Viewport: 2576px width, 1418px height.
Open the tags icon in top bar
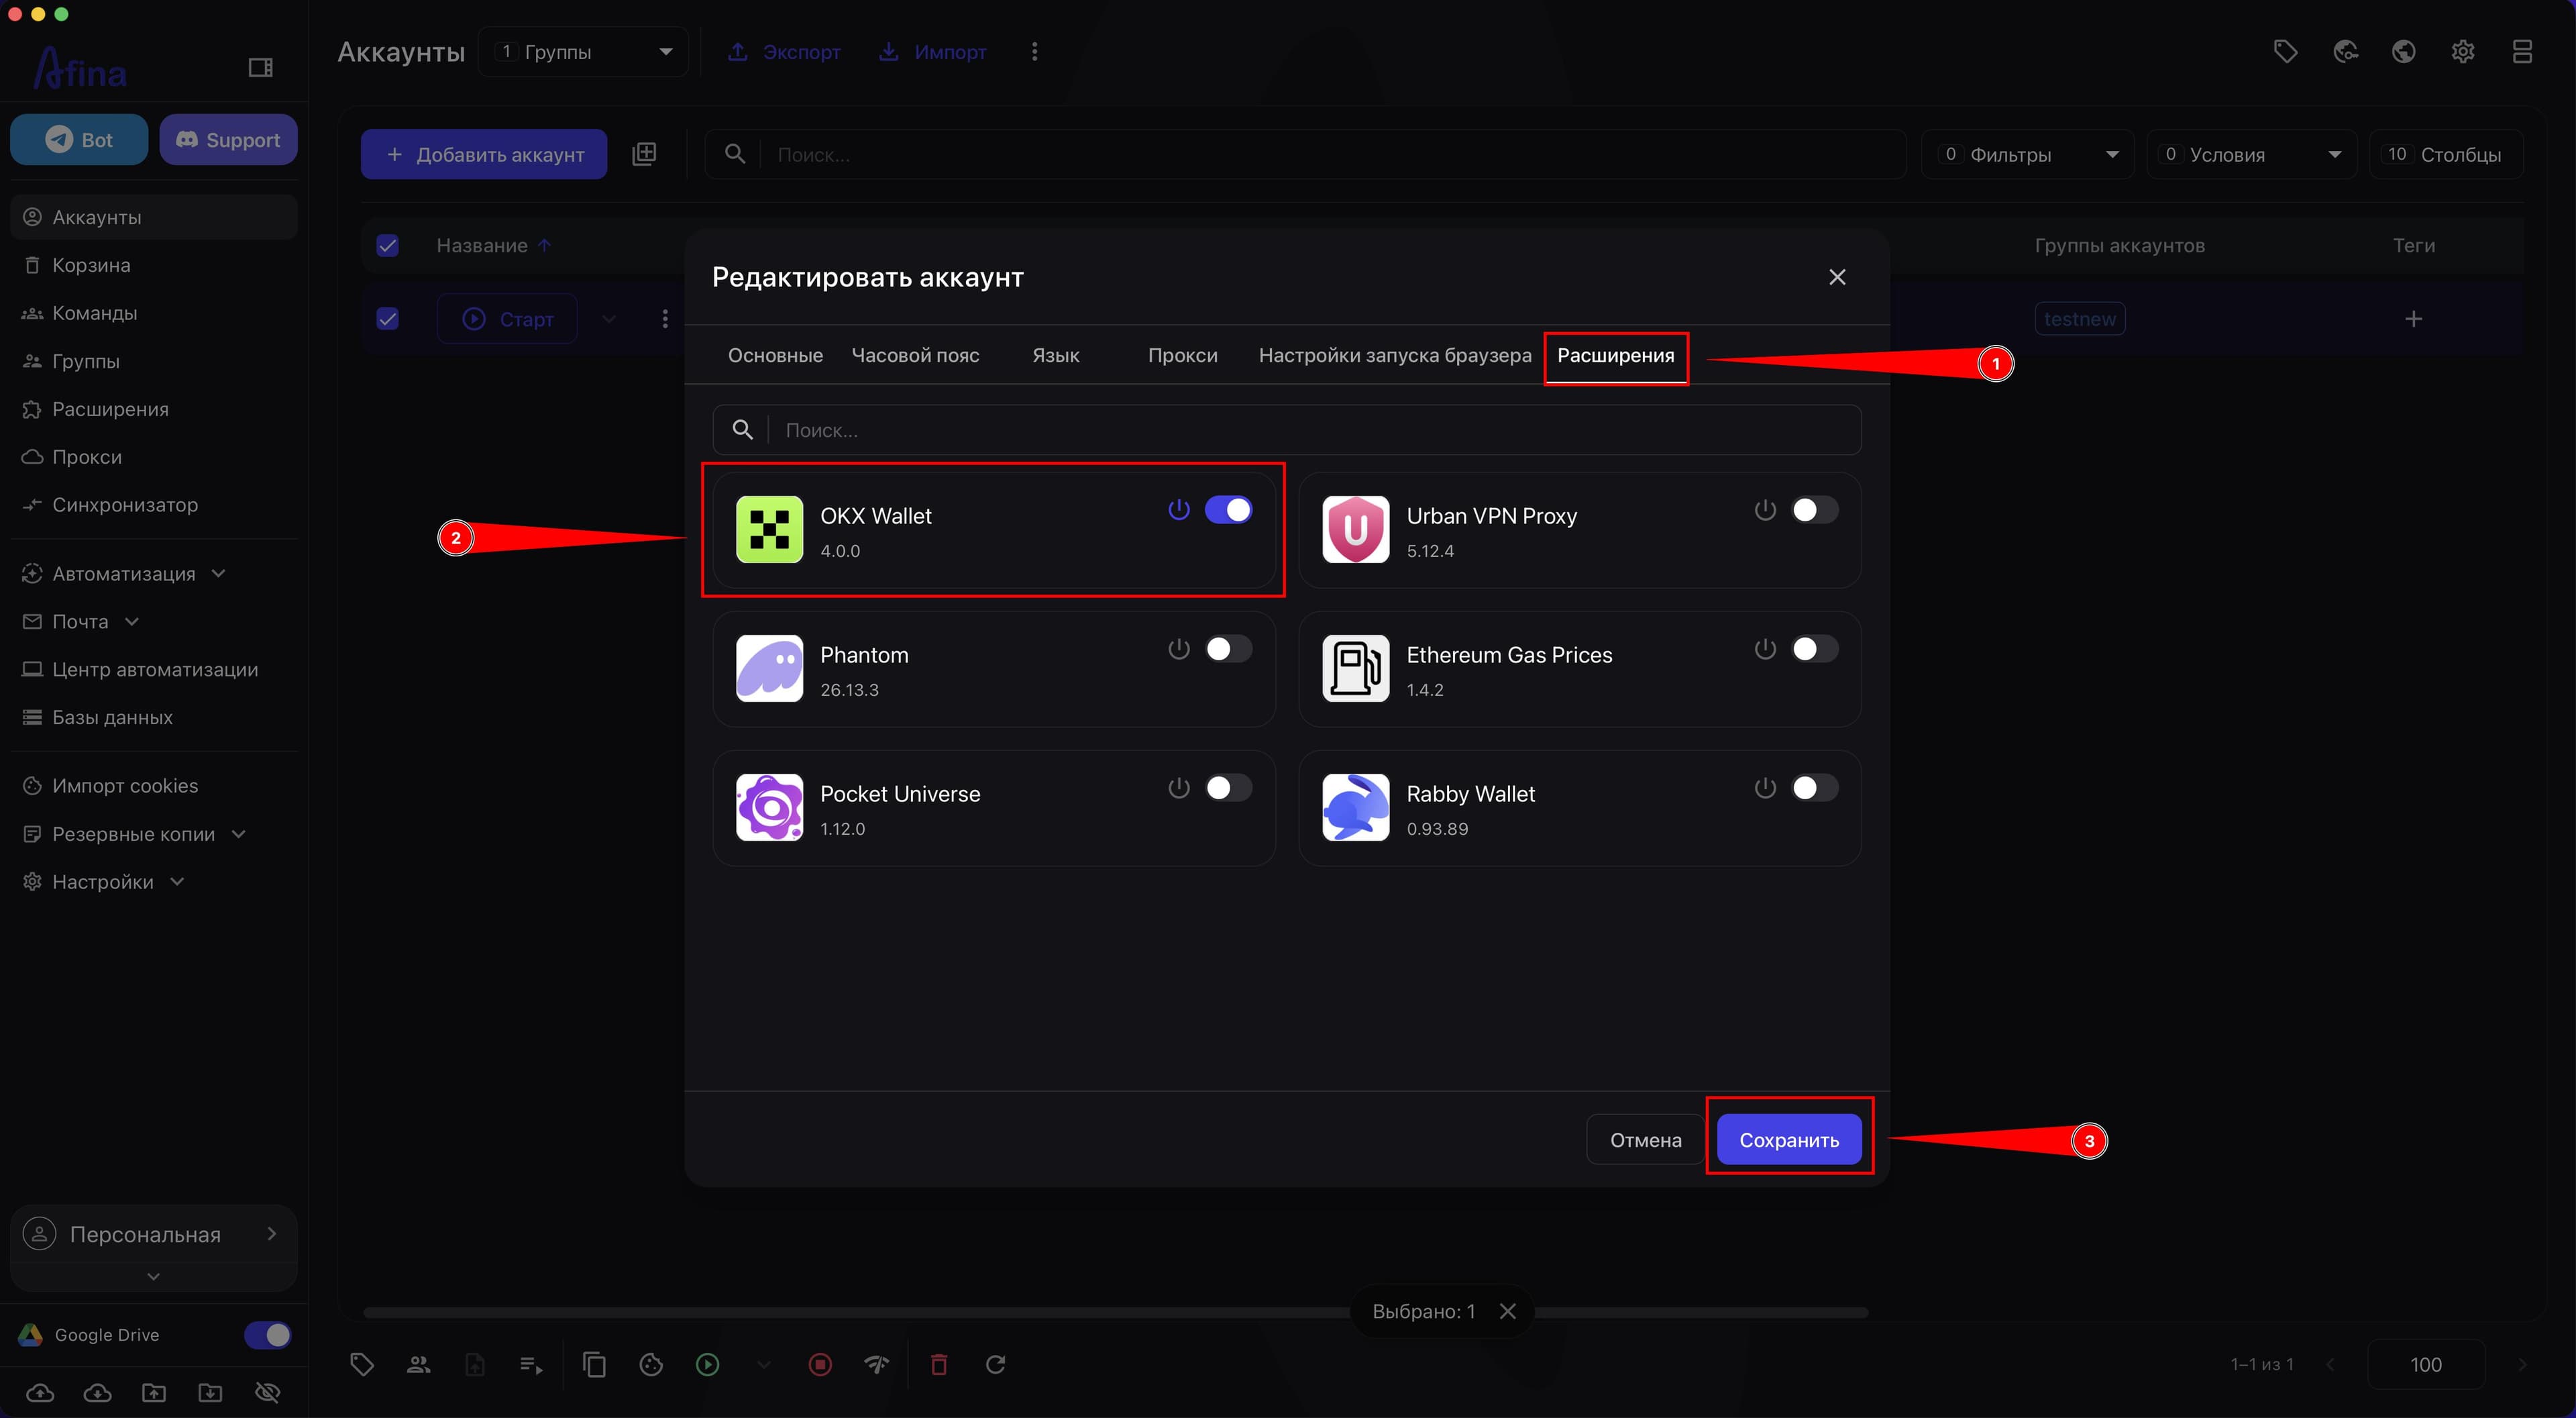[x=2285, y=51]
